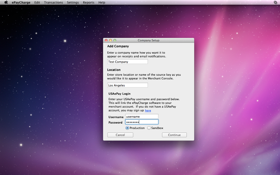Click the screen-sharing icon in the menu bar
Viewport: 280px width, 175px height.
(x=275, y=2)
